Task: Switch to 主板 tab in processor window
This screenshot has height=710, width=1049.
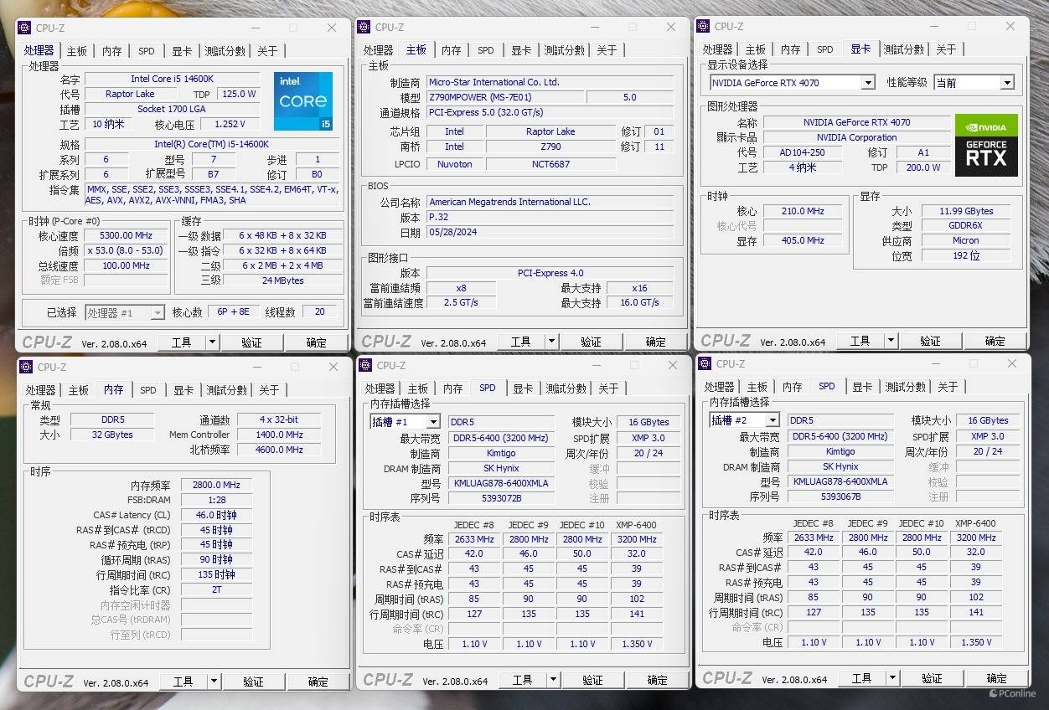Action: pos(77,51)
